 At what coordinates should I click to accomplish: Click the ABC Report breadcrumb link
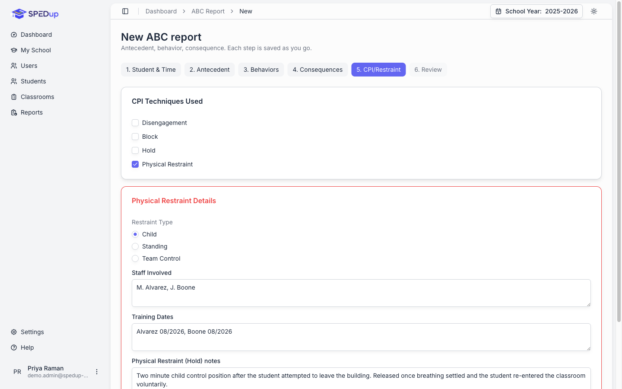tap(208, 11)
